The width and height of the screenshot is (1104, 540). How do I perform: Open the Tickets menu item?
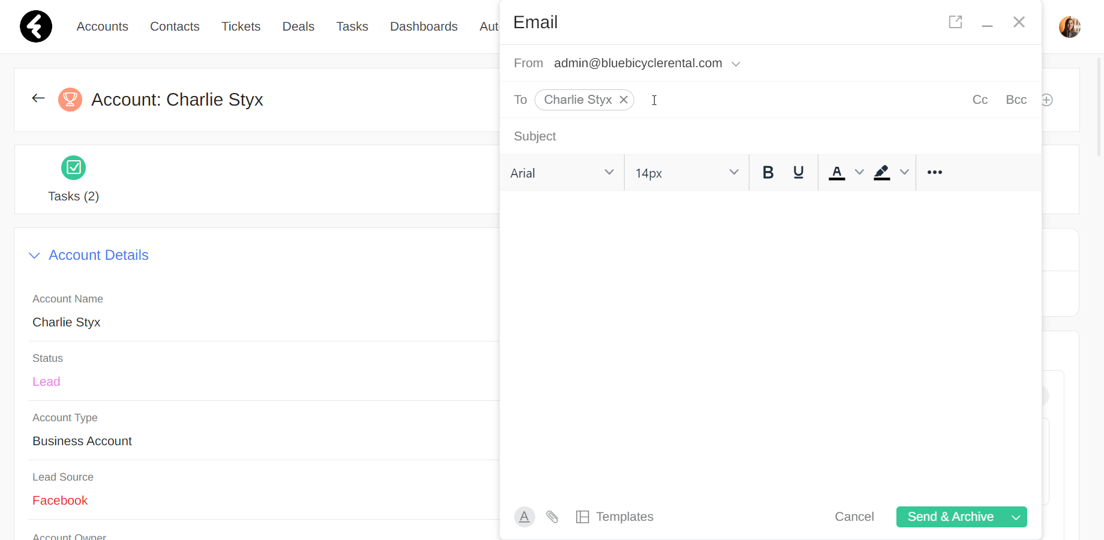tap(241, 26)
